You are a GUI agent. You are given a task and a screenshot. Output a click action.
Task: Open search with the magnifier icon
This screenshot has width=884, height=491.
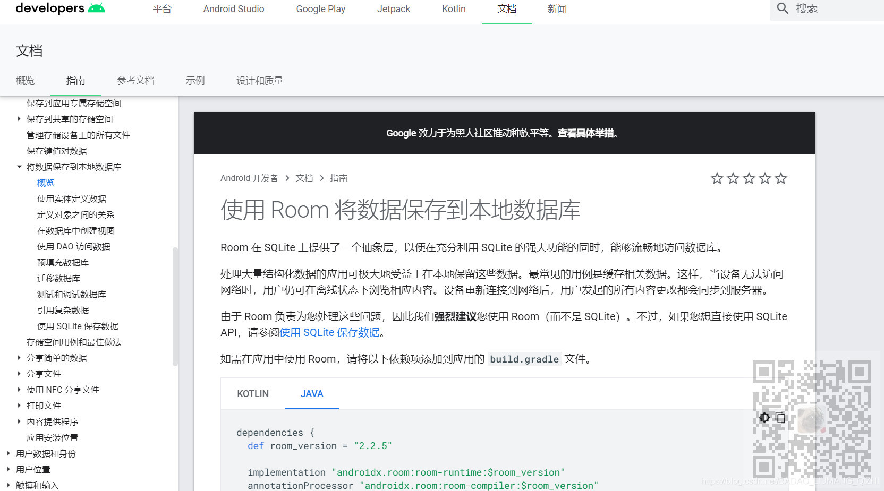[783, 8]
